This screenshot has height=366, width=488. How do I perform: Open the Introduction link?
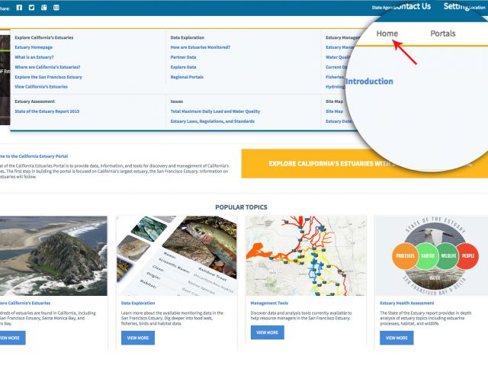pyautogui.click(x=369, y=82)
